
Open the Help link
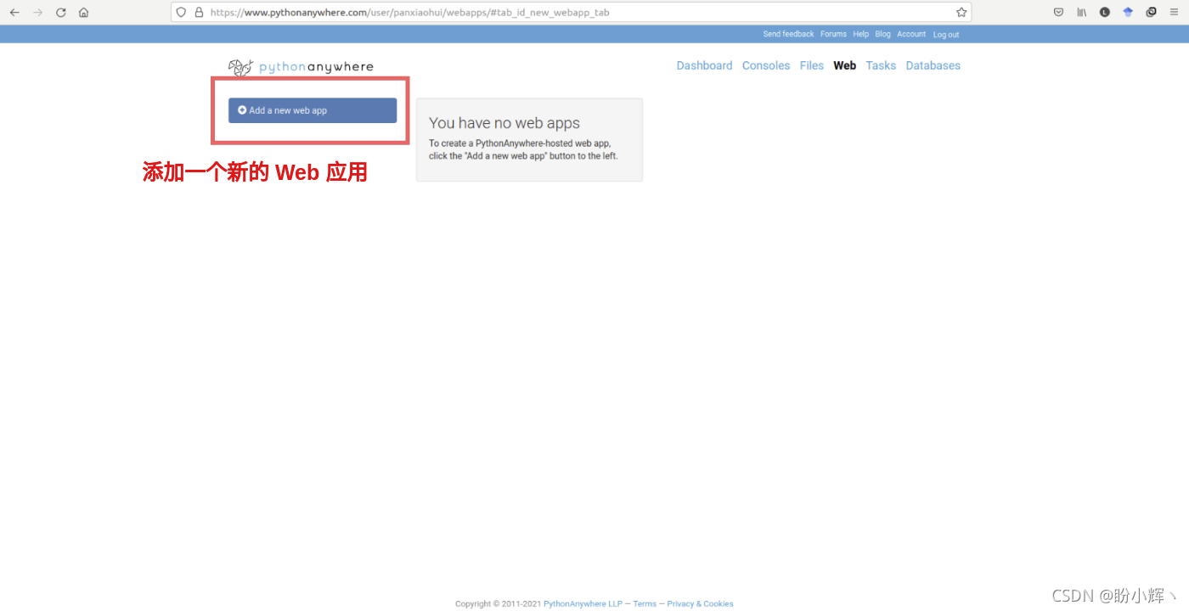(861, 34)
